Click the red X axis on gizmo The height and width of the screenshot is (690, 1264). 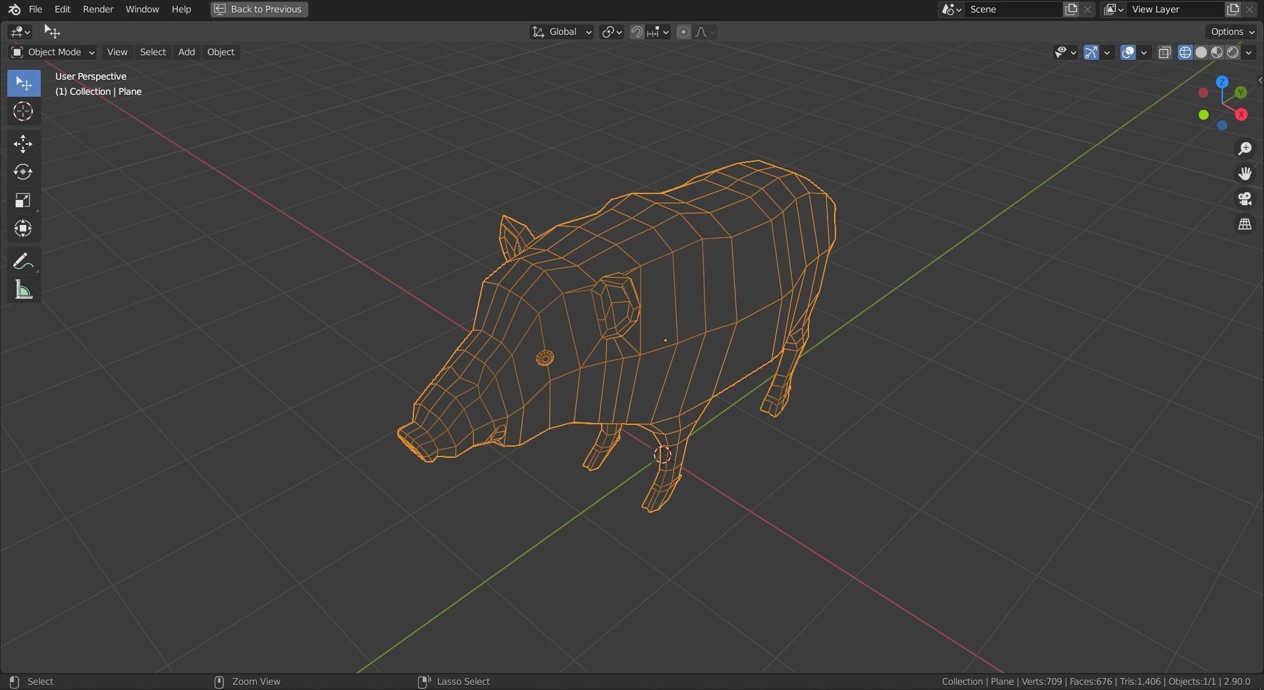[x=1242, y=114]
